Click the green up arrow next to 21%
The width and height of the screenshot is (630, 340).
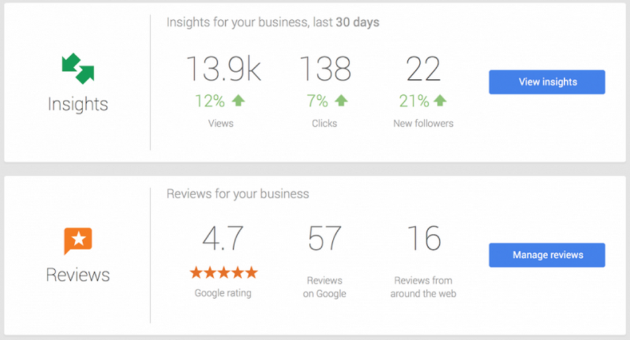click(x=440, y=100)
